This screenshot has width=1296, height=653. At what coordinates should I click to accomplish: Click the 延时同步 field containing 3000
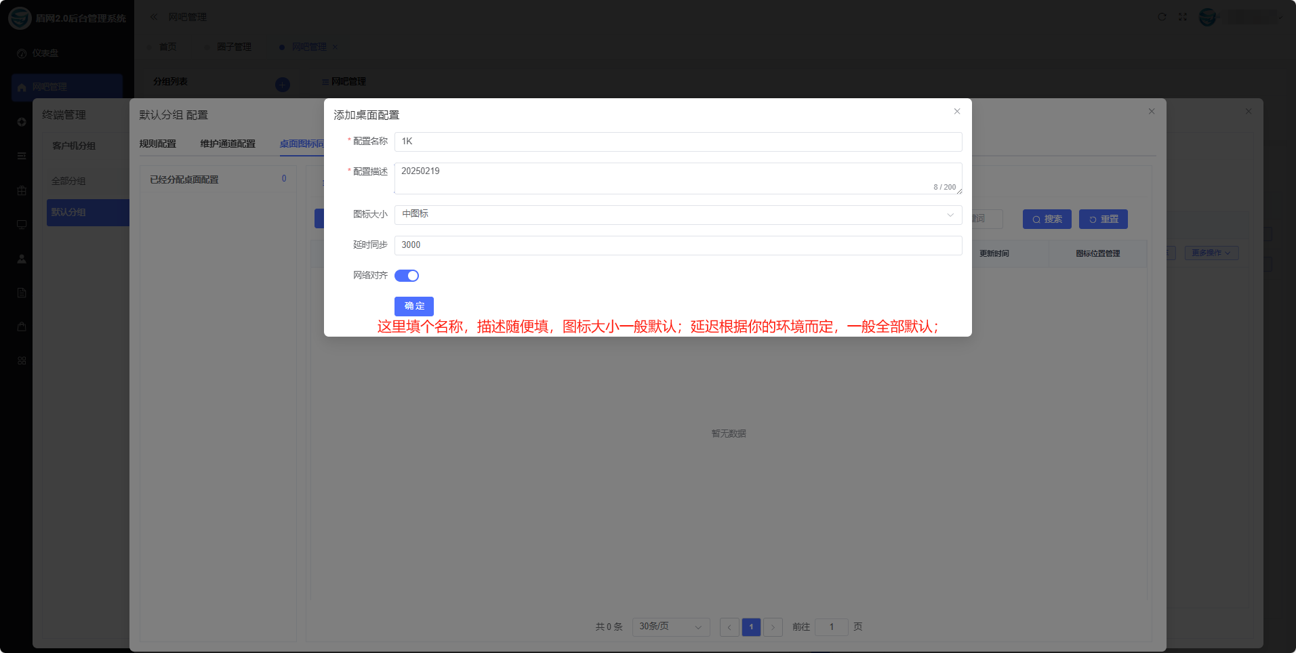(x=678, y=245)
